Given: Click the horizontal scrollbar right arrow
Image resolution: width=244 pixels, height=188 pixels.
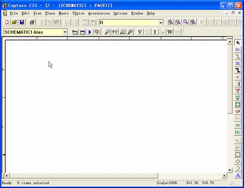Looking at the screenshot, I should 224,176.
